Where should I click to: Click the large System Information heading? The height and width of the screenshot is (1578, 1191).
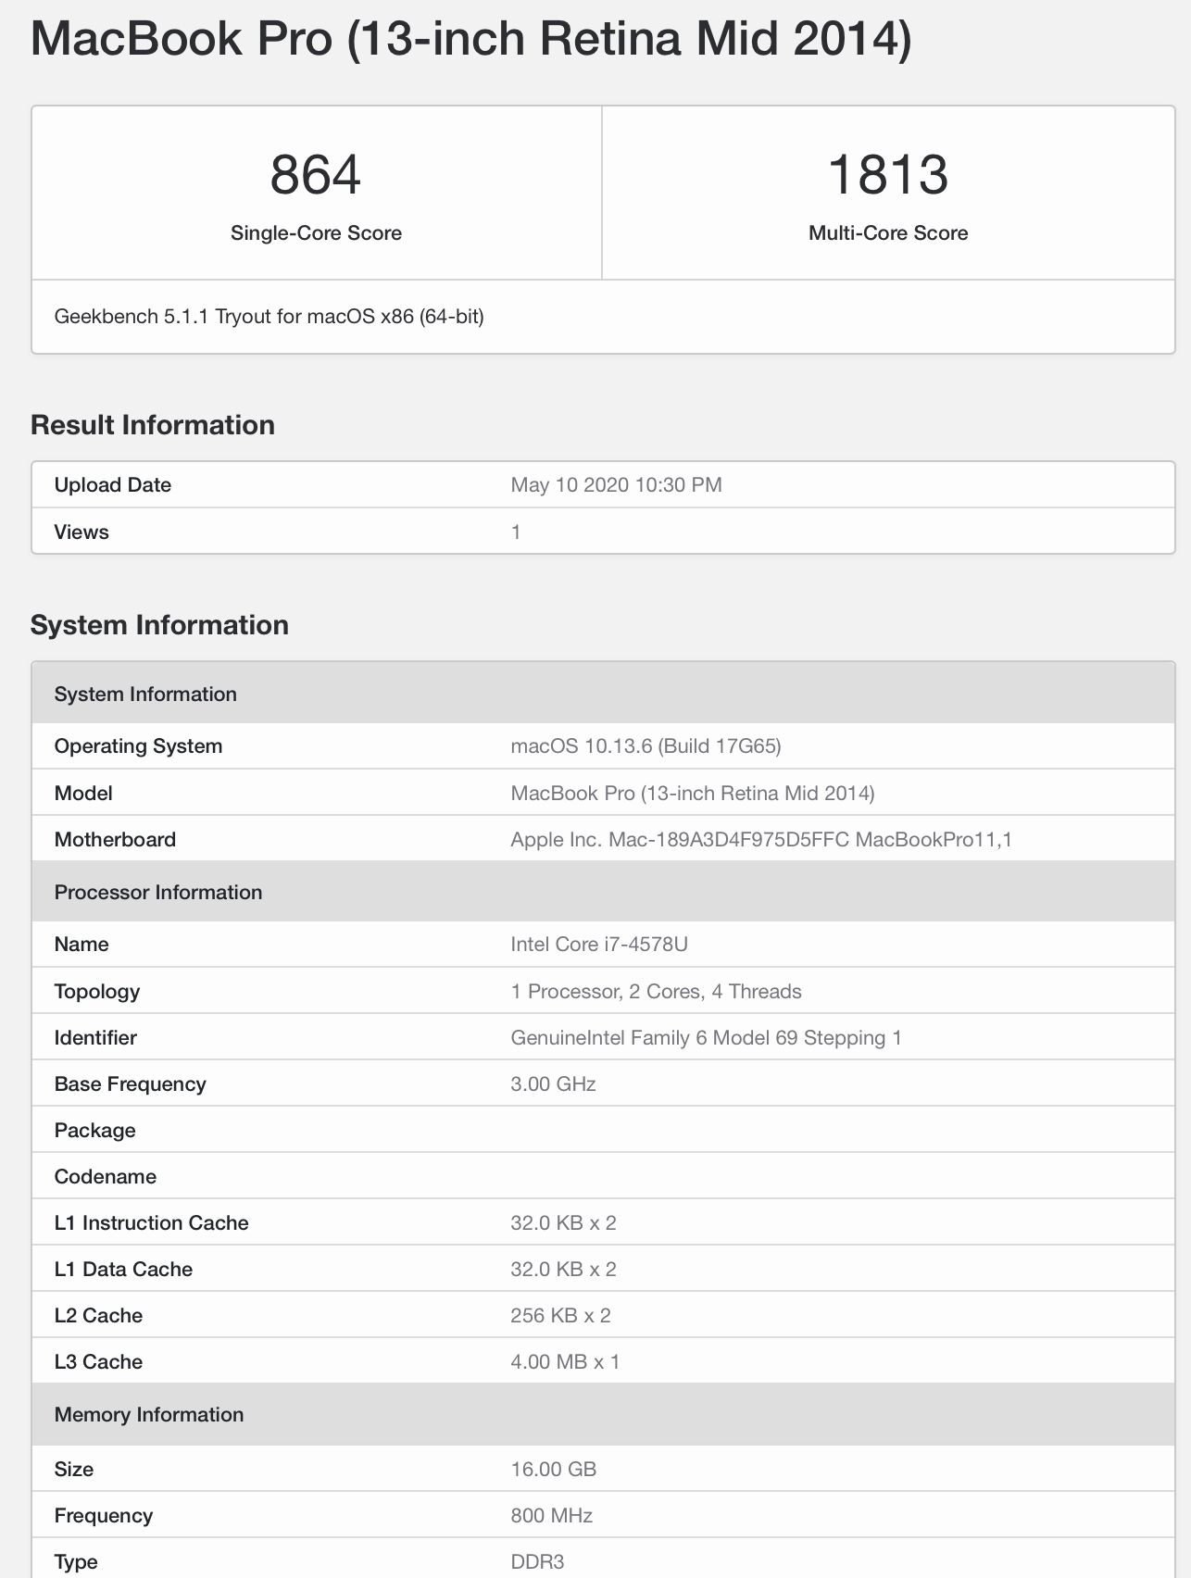(x=159, y=625)
